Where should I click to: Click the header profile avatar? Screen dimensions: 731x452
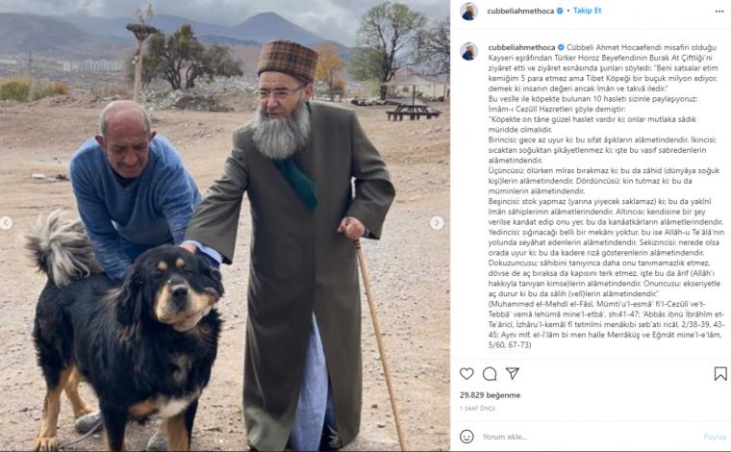469,12
